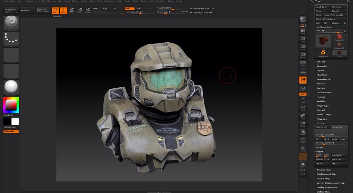The height and width of the screenshot is (193, 353).
Task: Click the Rotate view icon in right shelf
Action: (303, 132)
